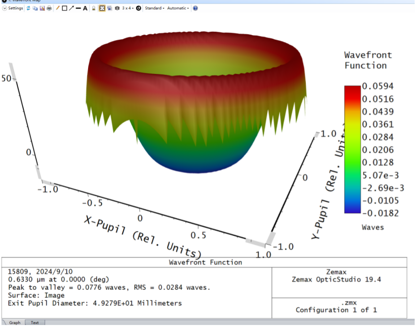Image resolution: width=417 pixels, height=327 pixels.
Task: Open the Settings panel label
Action: coord(15,8)
